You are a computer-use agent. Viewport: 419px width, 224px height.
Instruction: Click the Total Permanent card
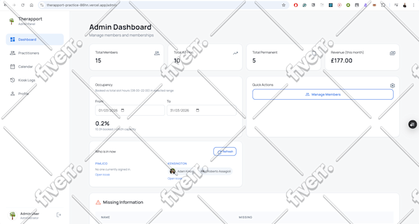(283, 57)
